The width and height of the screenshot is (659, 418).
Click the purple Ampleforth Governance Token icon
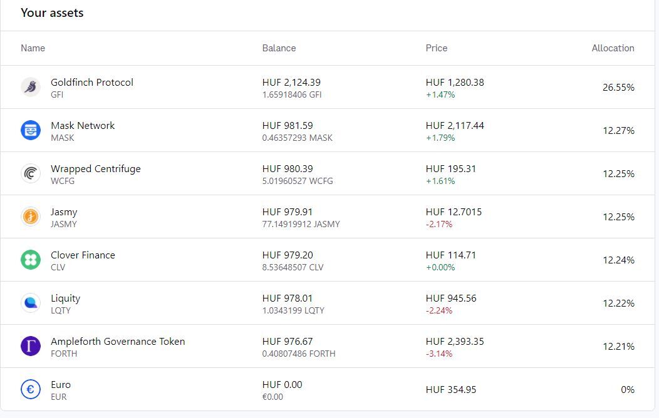click(x=31, y=346)
